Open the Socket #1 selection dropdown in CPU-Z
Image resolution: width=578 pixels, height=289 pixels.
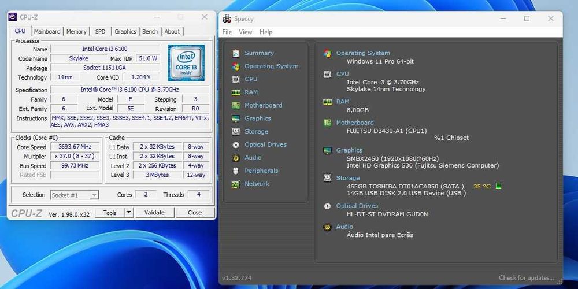[x=75, y=195]
